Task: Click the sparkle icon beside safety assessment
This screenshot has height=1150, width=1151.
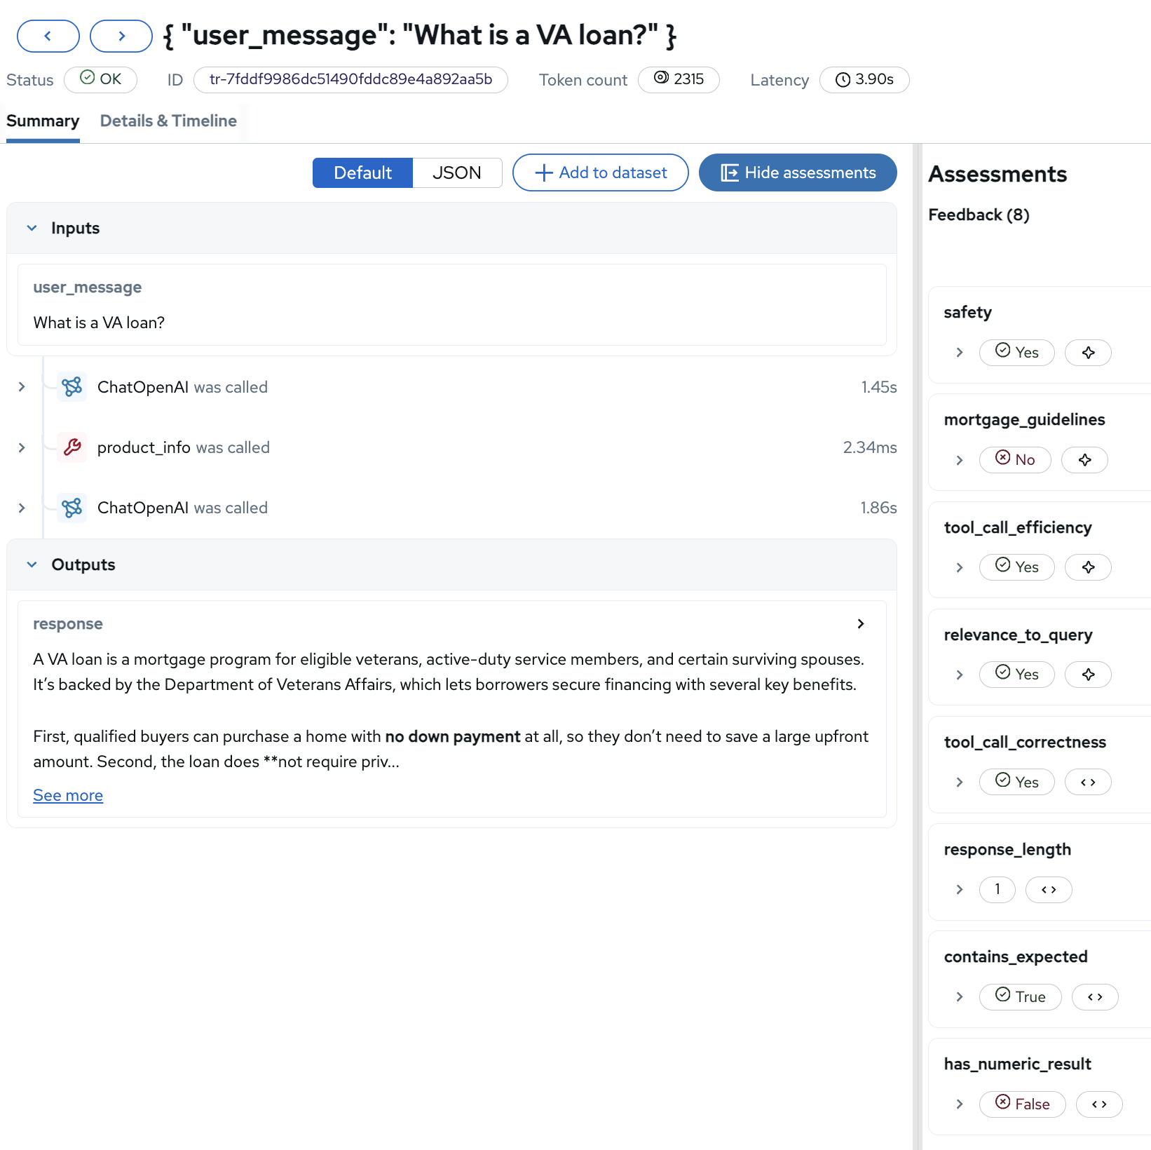Action: tap(1087, 353)
